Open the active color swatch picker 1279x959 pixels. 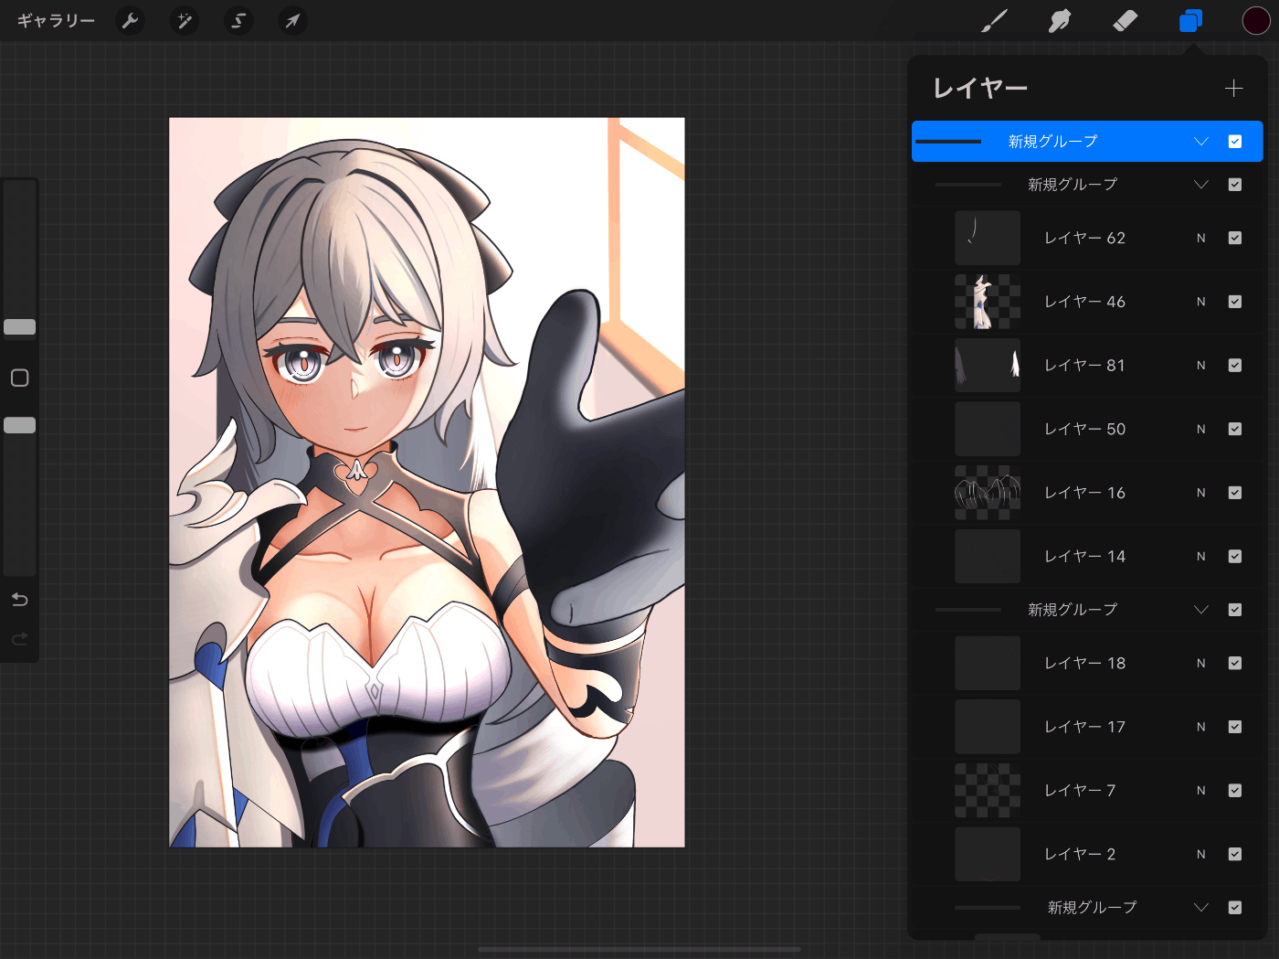1256,20
